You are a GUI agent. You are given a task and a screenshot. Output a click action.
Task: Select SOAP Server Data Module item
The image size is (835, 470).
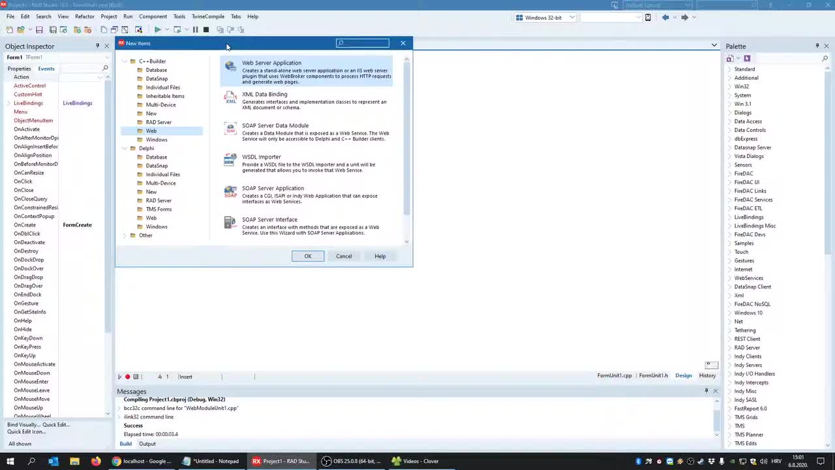(307, 131)
